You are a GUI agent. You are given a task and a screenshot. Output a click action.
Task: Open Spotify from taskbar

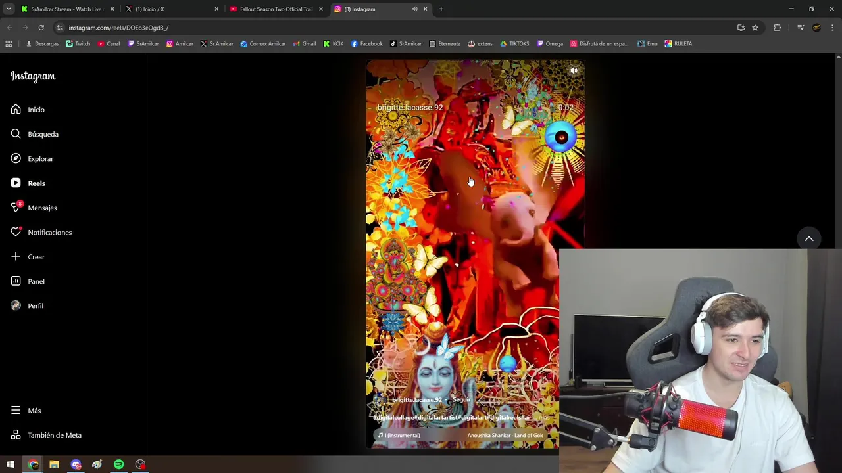[x=118, y=465]
